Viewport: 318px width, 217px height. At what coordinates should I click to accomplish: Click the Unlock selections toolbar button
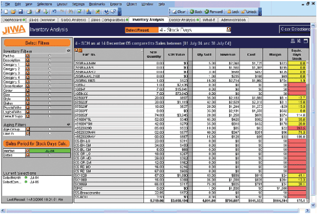[x=249, y=12]
